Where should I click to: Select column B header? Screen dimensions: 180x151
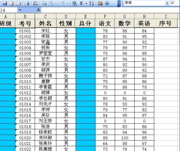point(25,16)
